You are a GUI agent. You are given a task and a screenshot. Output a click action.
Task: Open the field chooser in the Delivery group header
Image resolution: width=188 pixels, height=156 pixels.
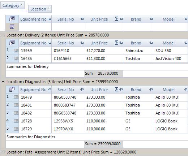12,43
